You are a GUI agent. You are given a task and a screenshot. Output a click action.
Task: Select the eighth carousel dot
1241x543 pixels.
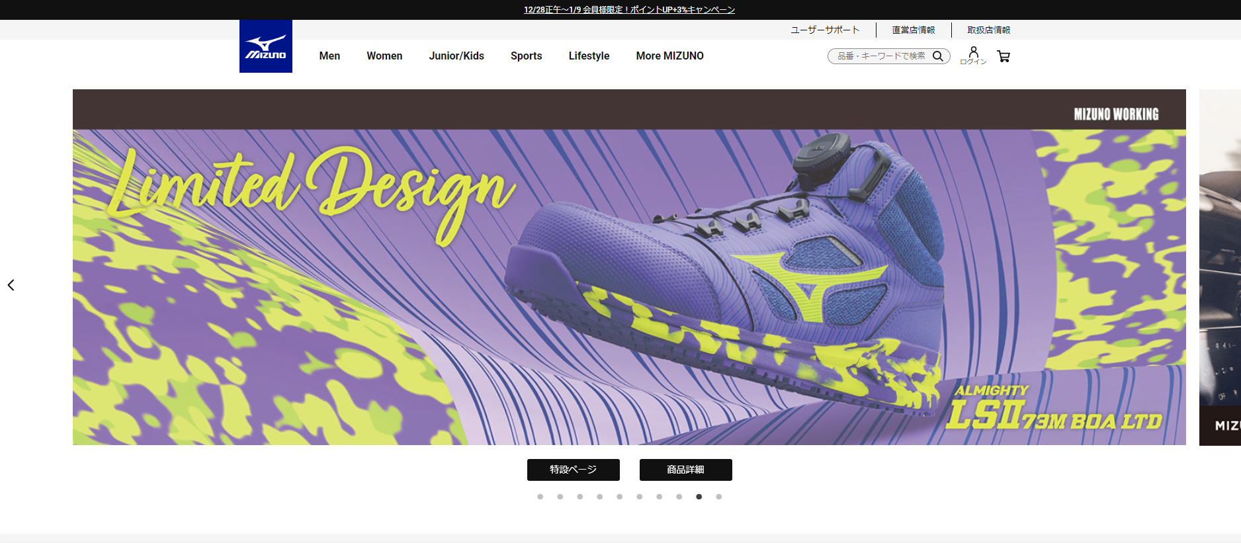click(679, 497)
